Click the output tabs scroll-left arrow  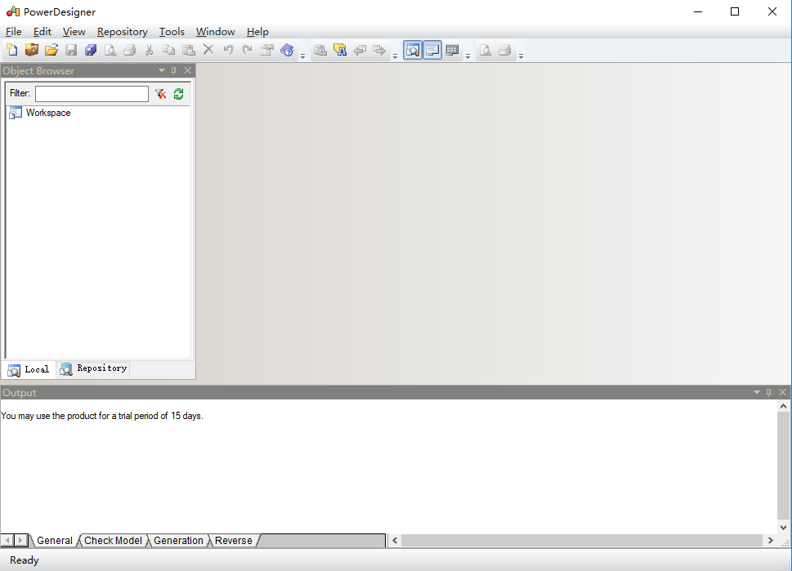[7, 541]
